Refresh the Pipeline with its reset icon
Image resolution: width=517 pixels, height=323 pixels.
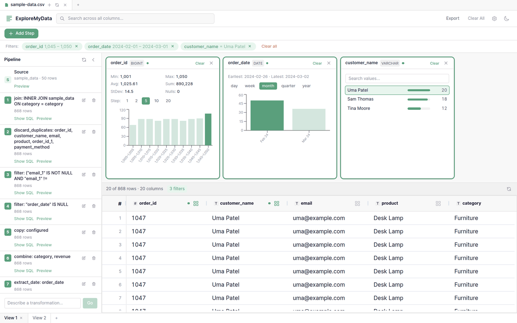tap(84, 59)
